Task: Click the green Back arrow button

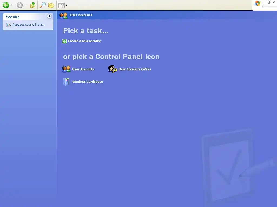Action: coord(6,5)
